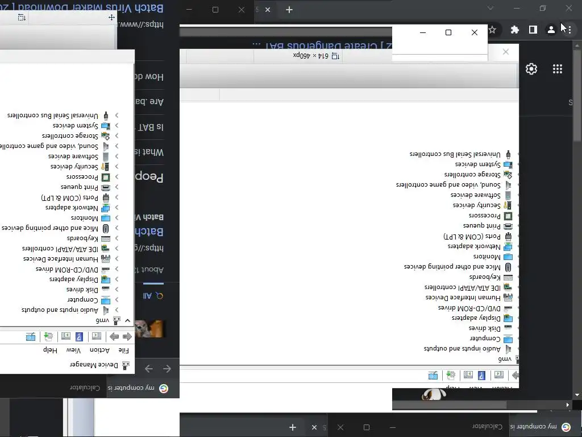
Task: Click show/hide console tree icon, right Device Manager
Action: click(x=499, y=375)
